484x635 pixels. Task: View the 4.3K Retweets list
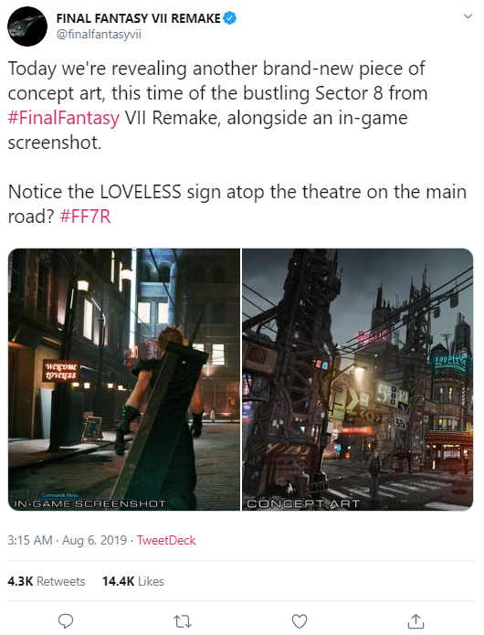[47, 581]
